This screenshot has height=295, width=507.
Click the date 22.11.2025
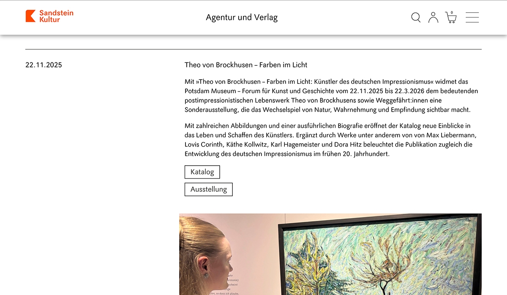pos(44,65)
